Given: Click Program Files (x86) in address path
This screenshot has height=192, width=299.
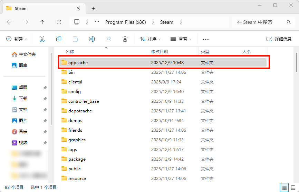Looking at the screenshot, I should pyautogui.click(x=125, y=22).
